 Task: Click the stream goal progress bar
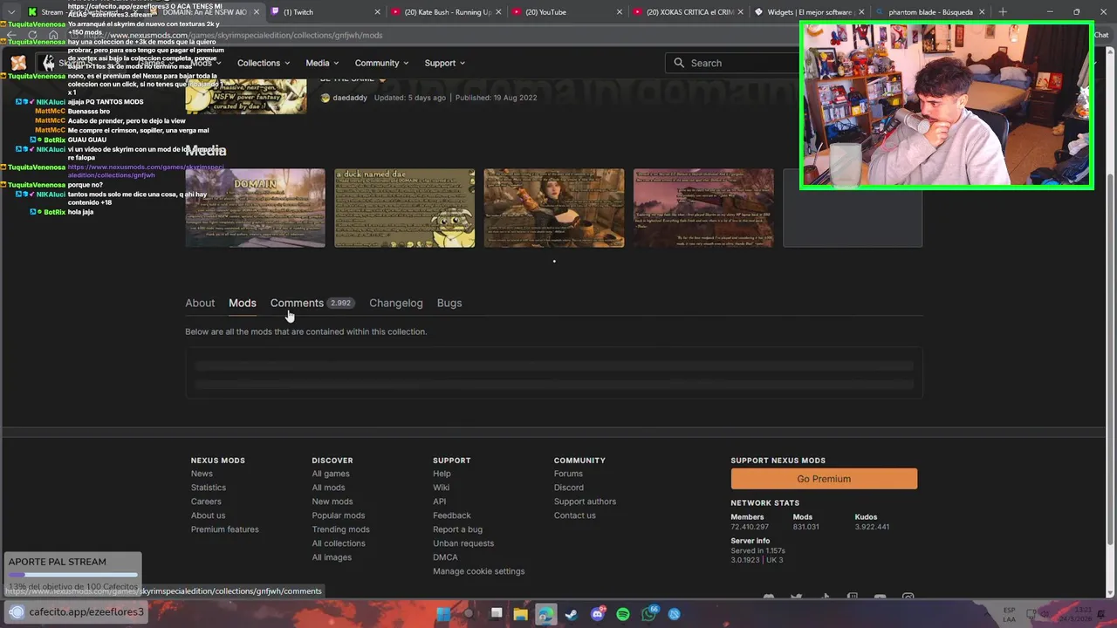(73, 575)
